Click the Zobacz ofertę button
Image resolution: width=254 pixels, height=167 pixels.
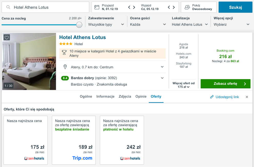pyautogui.click(x=225, y=84)
